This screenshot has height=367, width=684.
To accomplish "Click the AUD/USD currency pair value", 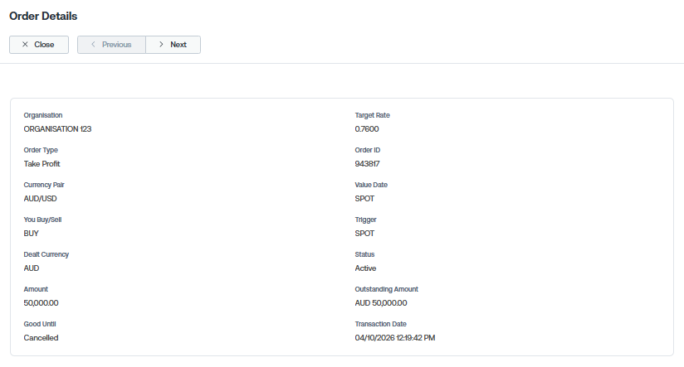I will pyautogui.click(x=40, y=199).
